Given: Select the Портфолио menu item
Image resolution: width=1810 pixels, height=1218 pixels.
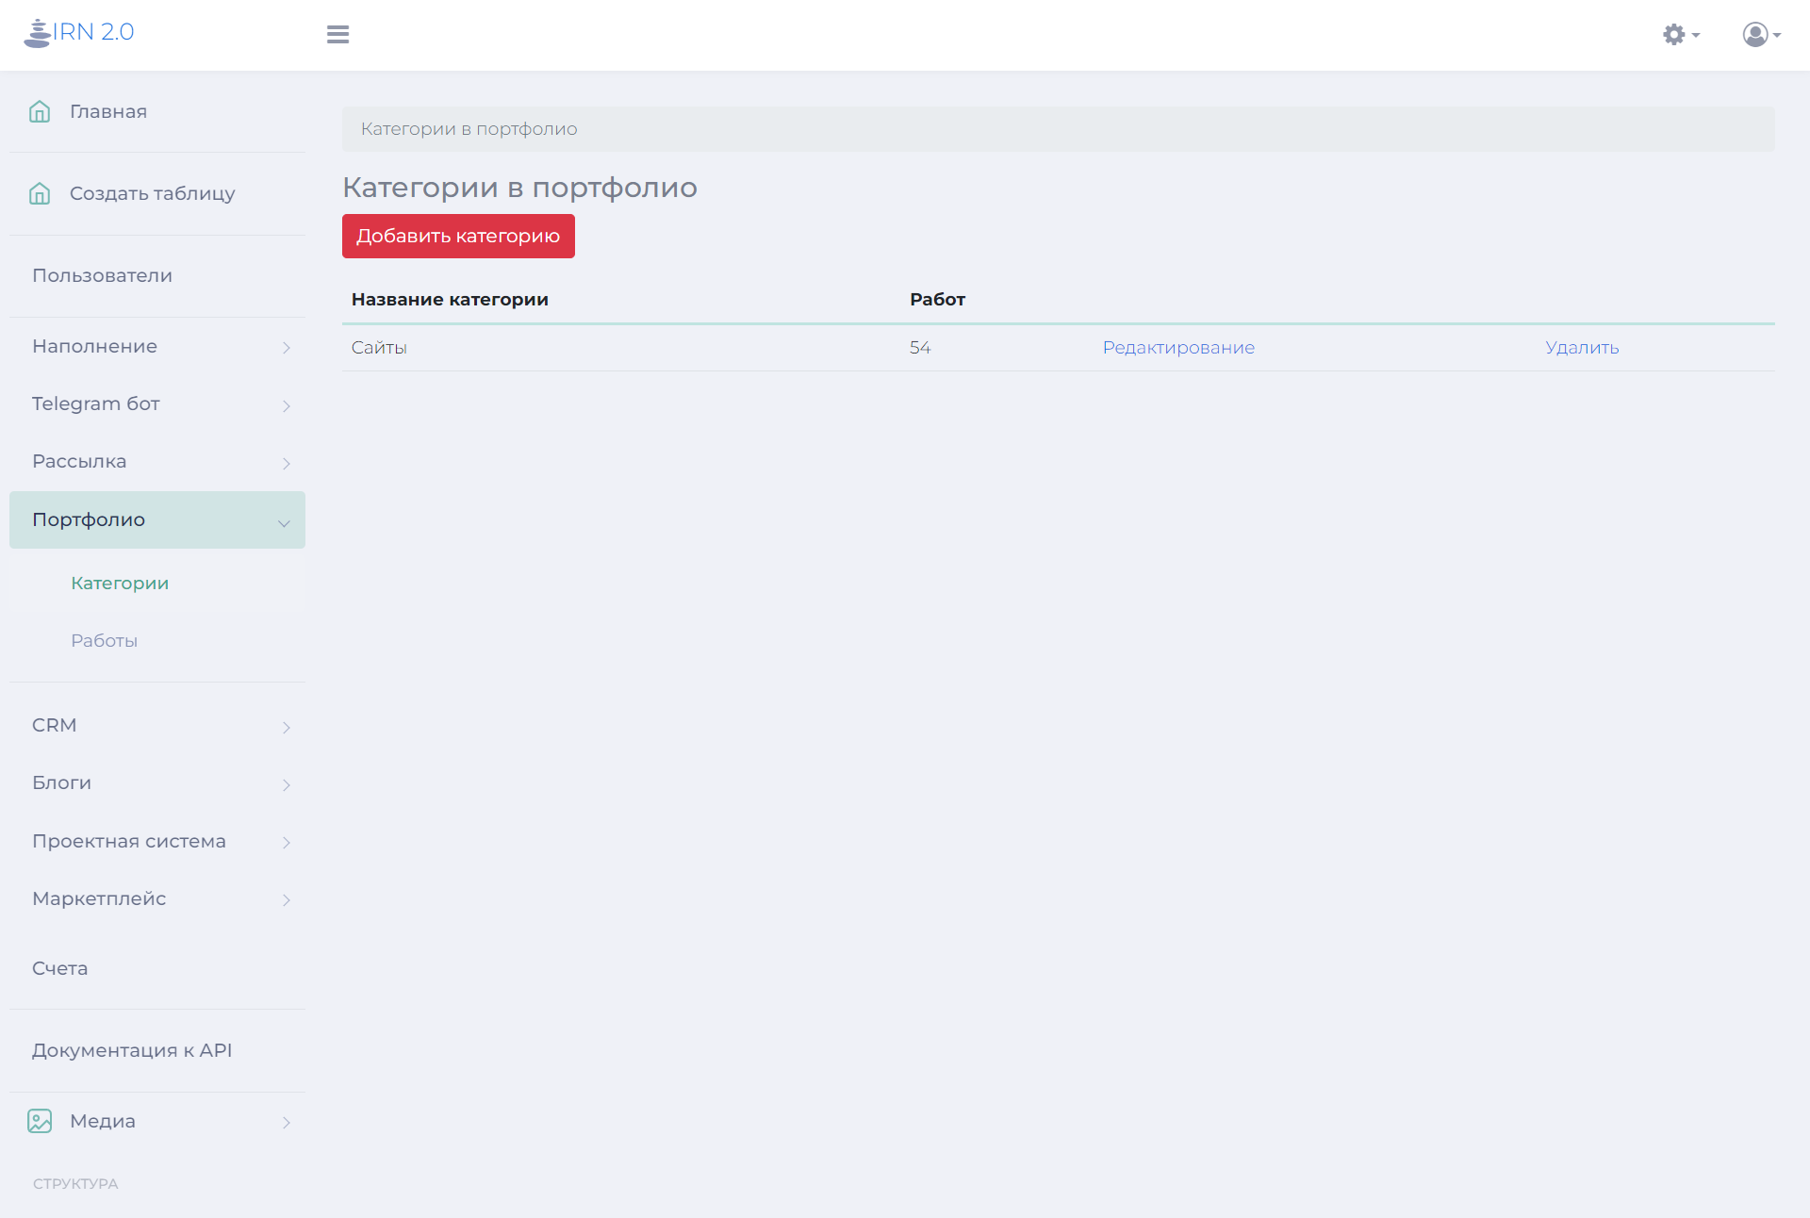Looking at the screenshot, I should tap(157, 519).
